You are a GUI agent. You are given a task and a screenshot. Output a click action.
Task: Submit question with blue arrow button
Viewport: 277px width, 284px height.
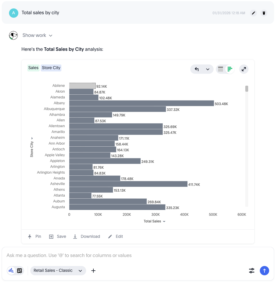pyautogui.click(x=264, y=271)
